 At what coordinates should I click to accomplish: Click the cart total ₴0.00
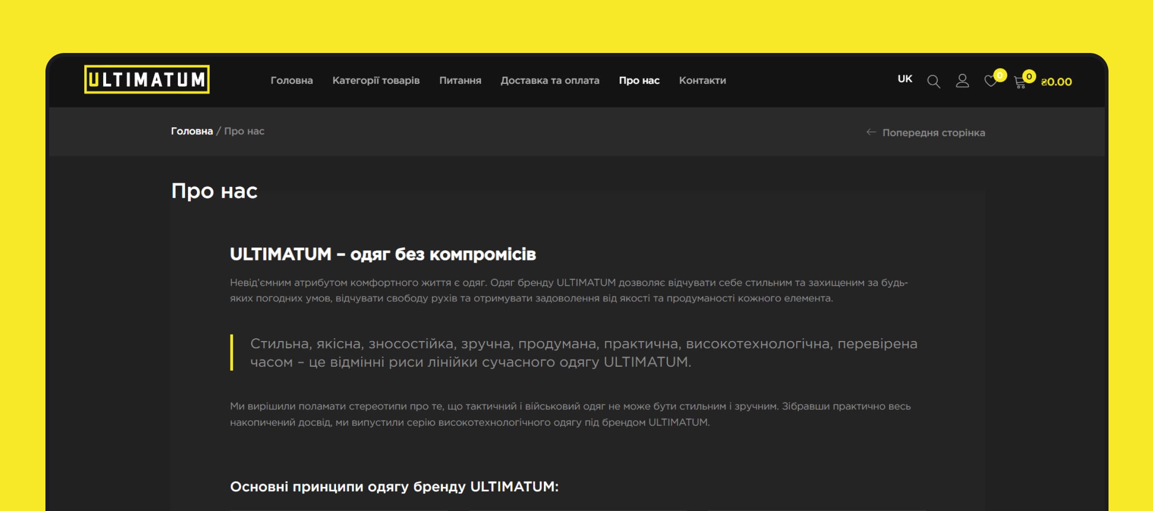click(1056, 82)
